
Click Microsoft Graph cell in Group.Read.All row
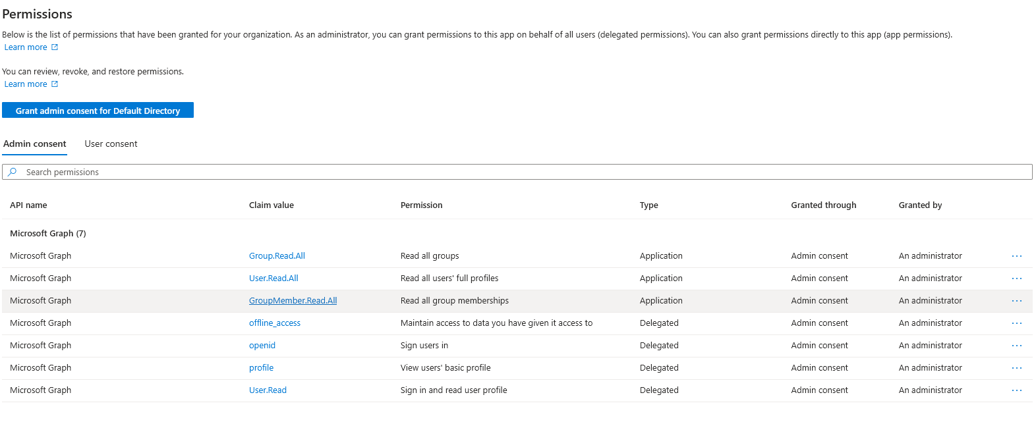click(x=41, y=256)
